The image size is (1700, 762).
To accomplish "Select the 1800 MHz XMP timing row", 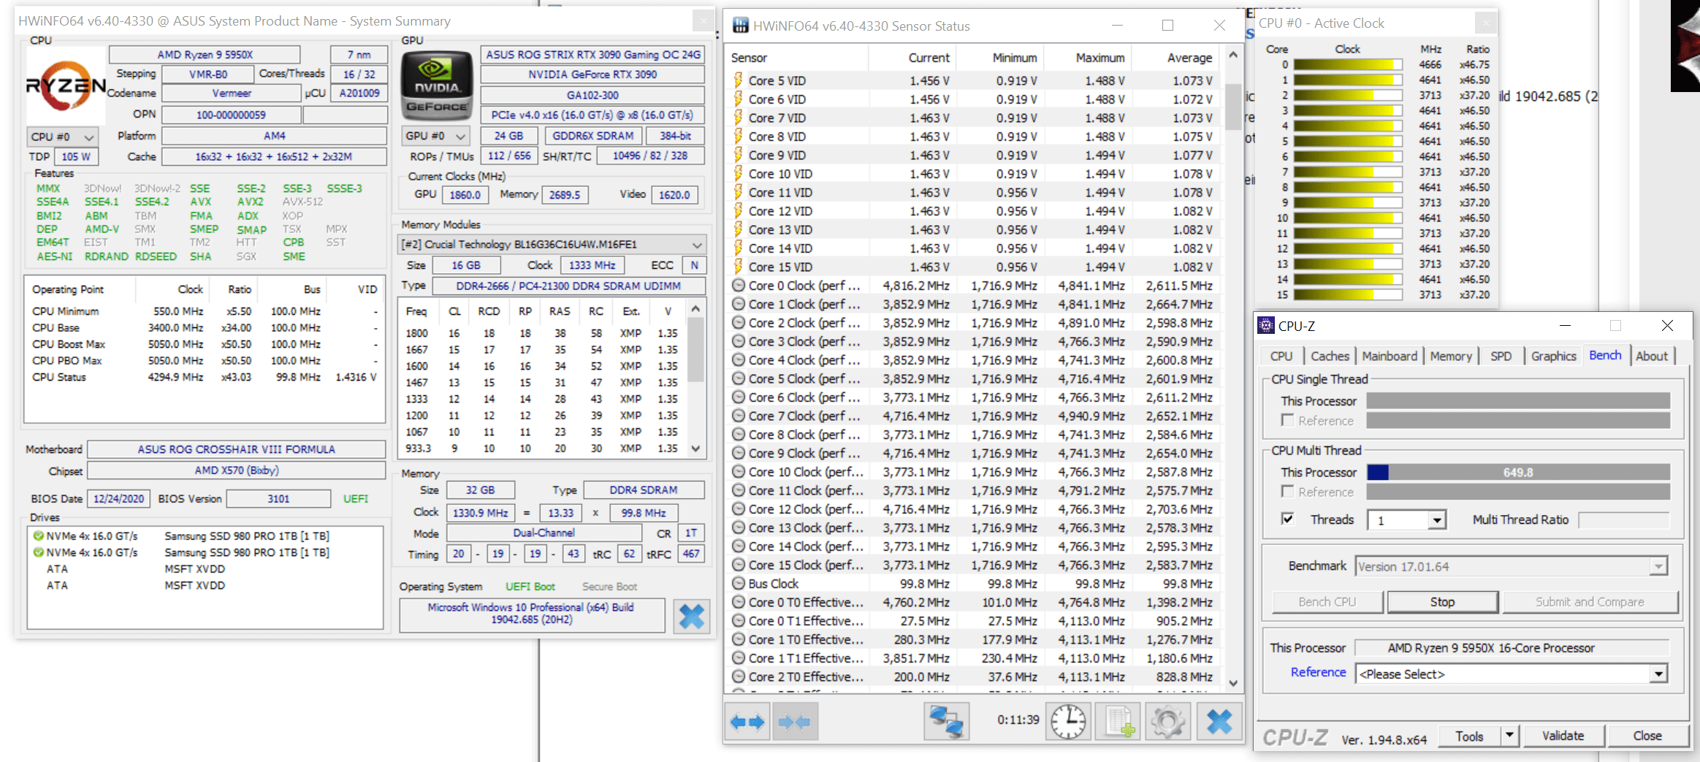I will [x=542, y=333].
